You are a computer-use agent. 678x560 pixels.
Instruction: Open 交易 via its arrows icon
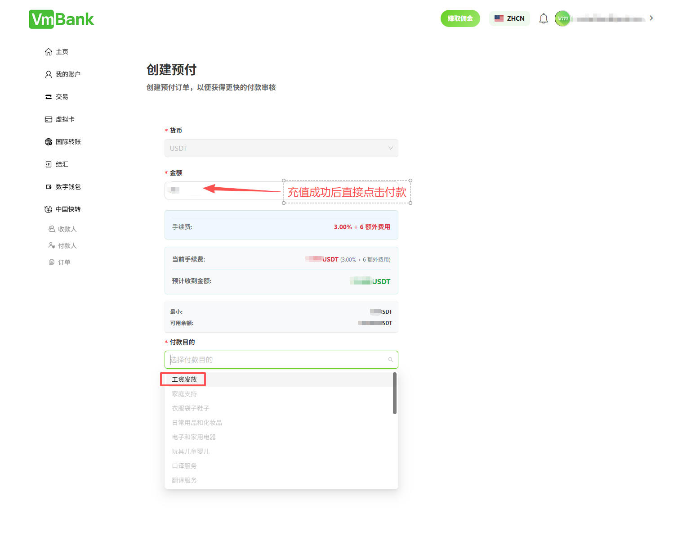[49, 96]
